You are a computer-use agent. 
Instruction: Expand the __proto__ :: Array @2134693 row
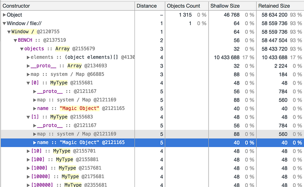(x=28, y=66)
